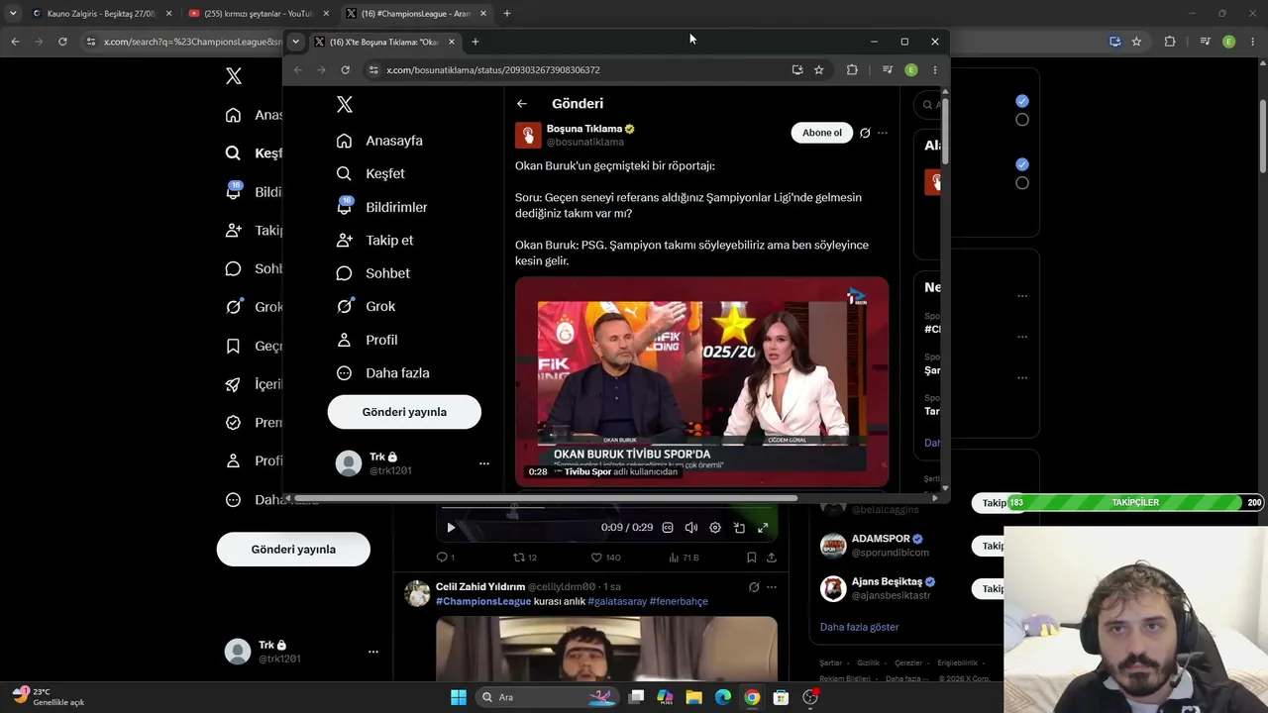Click Daha fazla göster link

[860, 627]
